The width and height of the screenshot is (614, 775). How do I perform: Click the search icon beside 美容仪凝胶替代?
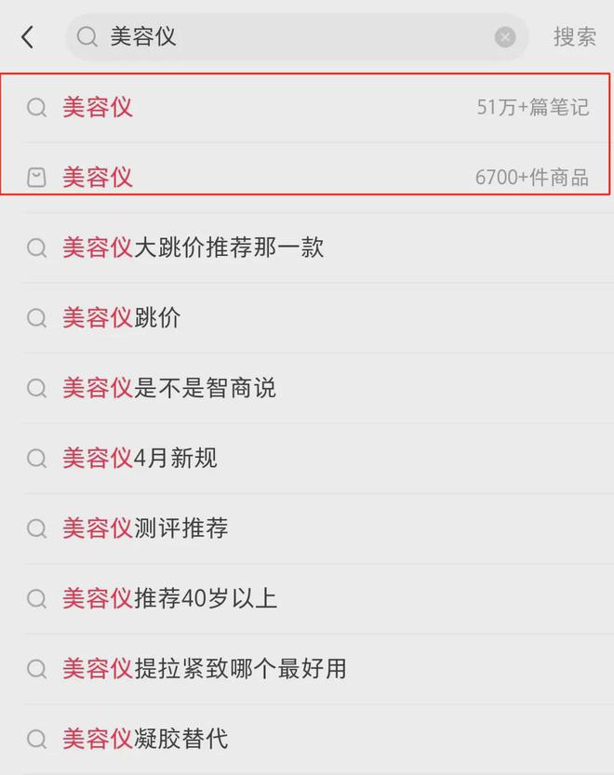(36, 739)
